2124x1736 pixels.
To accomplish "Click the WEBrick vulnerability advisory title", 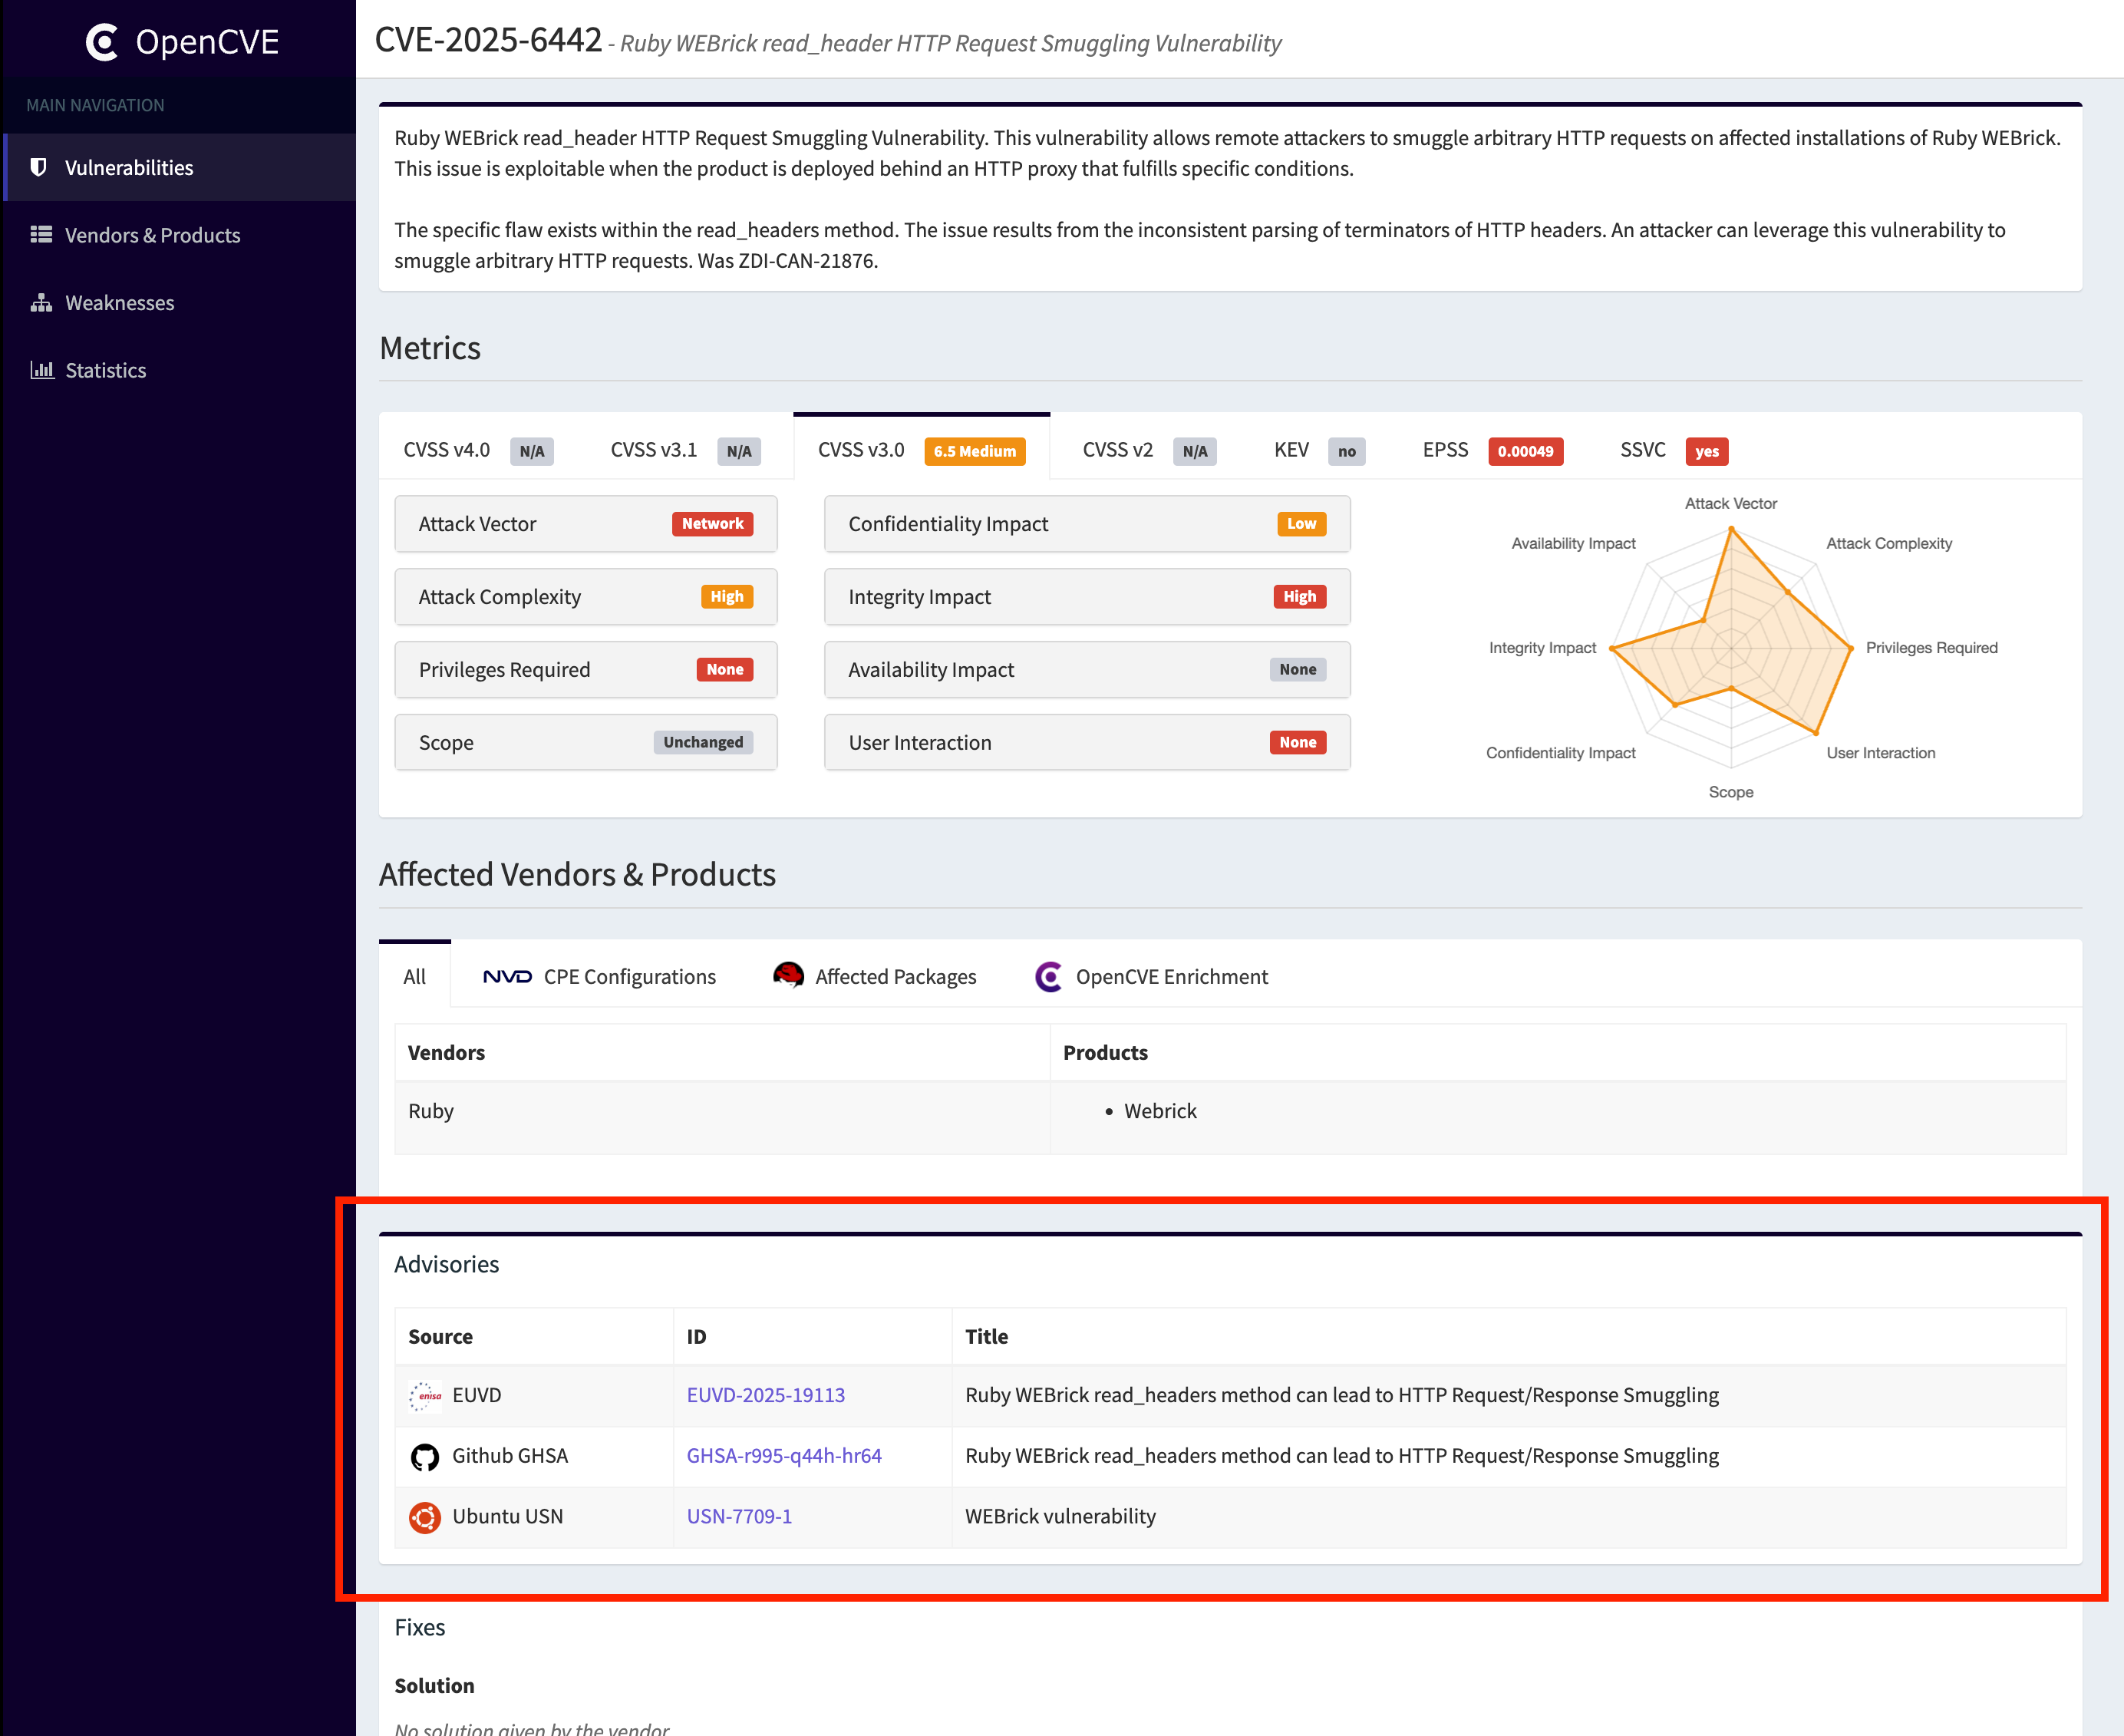I will tap(1060, 1517).
